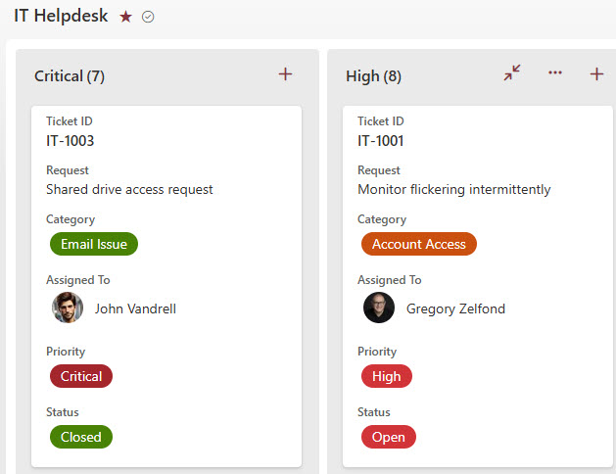Click John Vandrell's avatar photo
The image size is (616, 474).
coord(68,308)
